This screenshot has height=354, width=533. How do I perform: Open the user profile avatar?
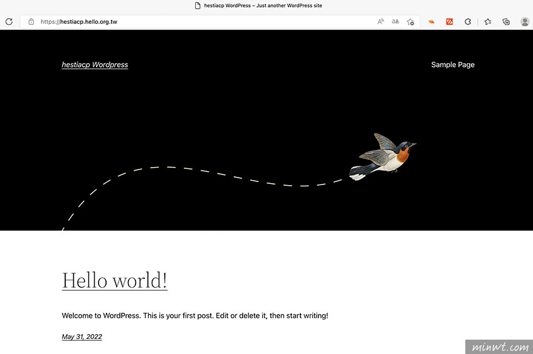point(524,22)
